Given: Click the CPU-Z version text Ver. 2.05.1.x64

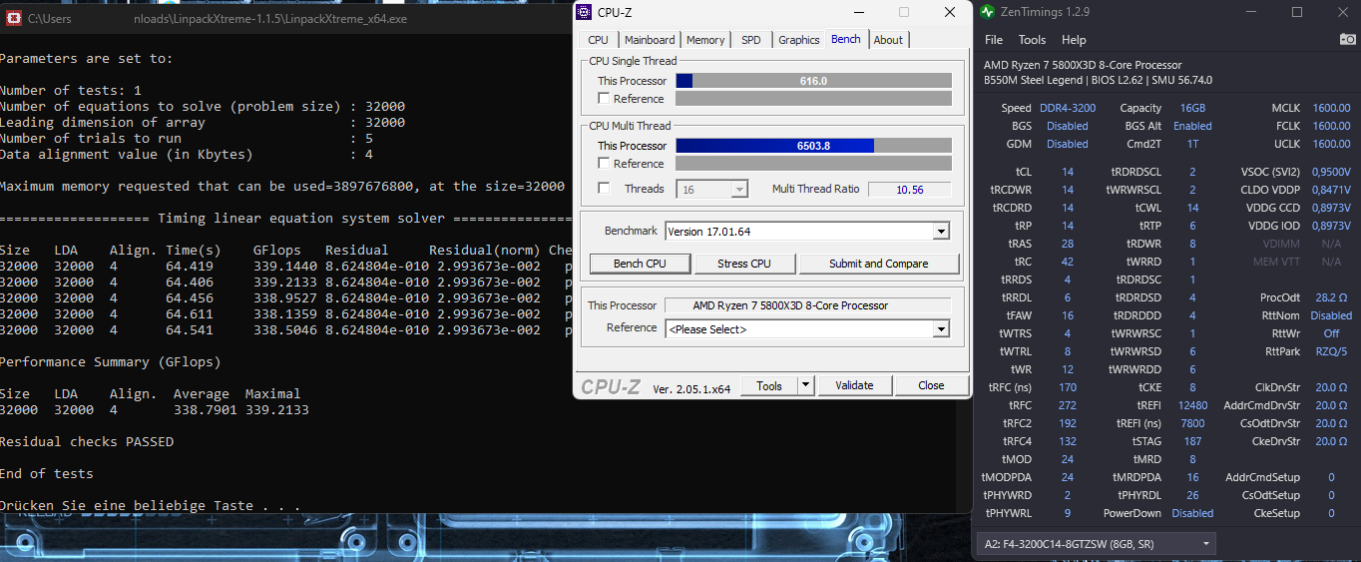Looking at the screenshot, I should (x=690, y=388).
